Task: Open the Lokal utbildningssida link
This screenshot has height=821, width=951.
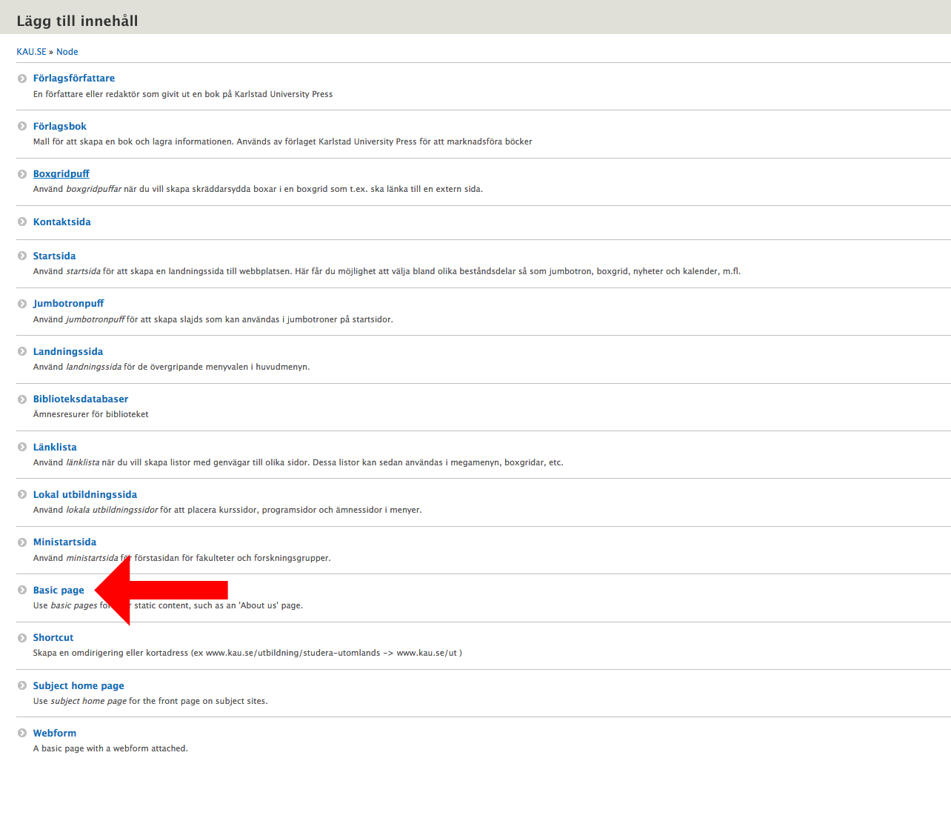Action: 85,494
